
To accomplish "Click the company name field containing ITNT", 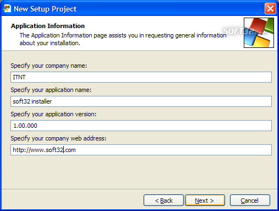I will click(x=141, y=77).
